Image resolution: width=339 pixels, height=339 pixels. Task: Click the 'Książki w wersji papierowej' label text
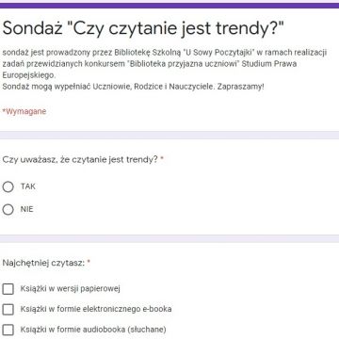(71, 289)
